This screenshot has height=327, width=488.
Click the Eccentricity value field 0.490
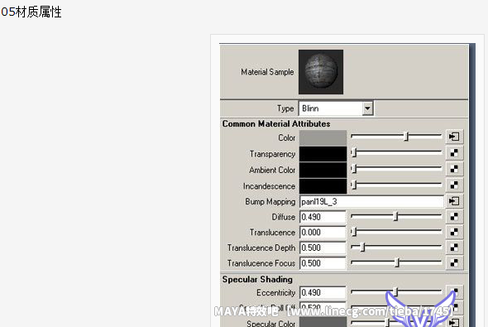click(x=323, y=292)
